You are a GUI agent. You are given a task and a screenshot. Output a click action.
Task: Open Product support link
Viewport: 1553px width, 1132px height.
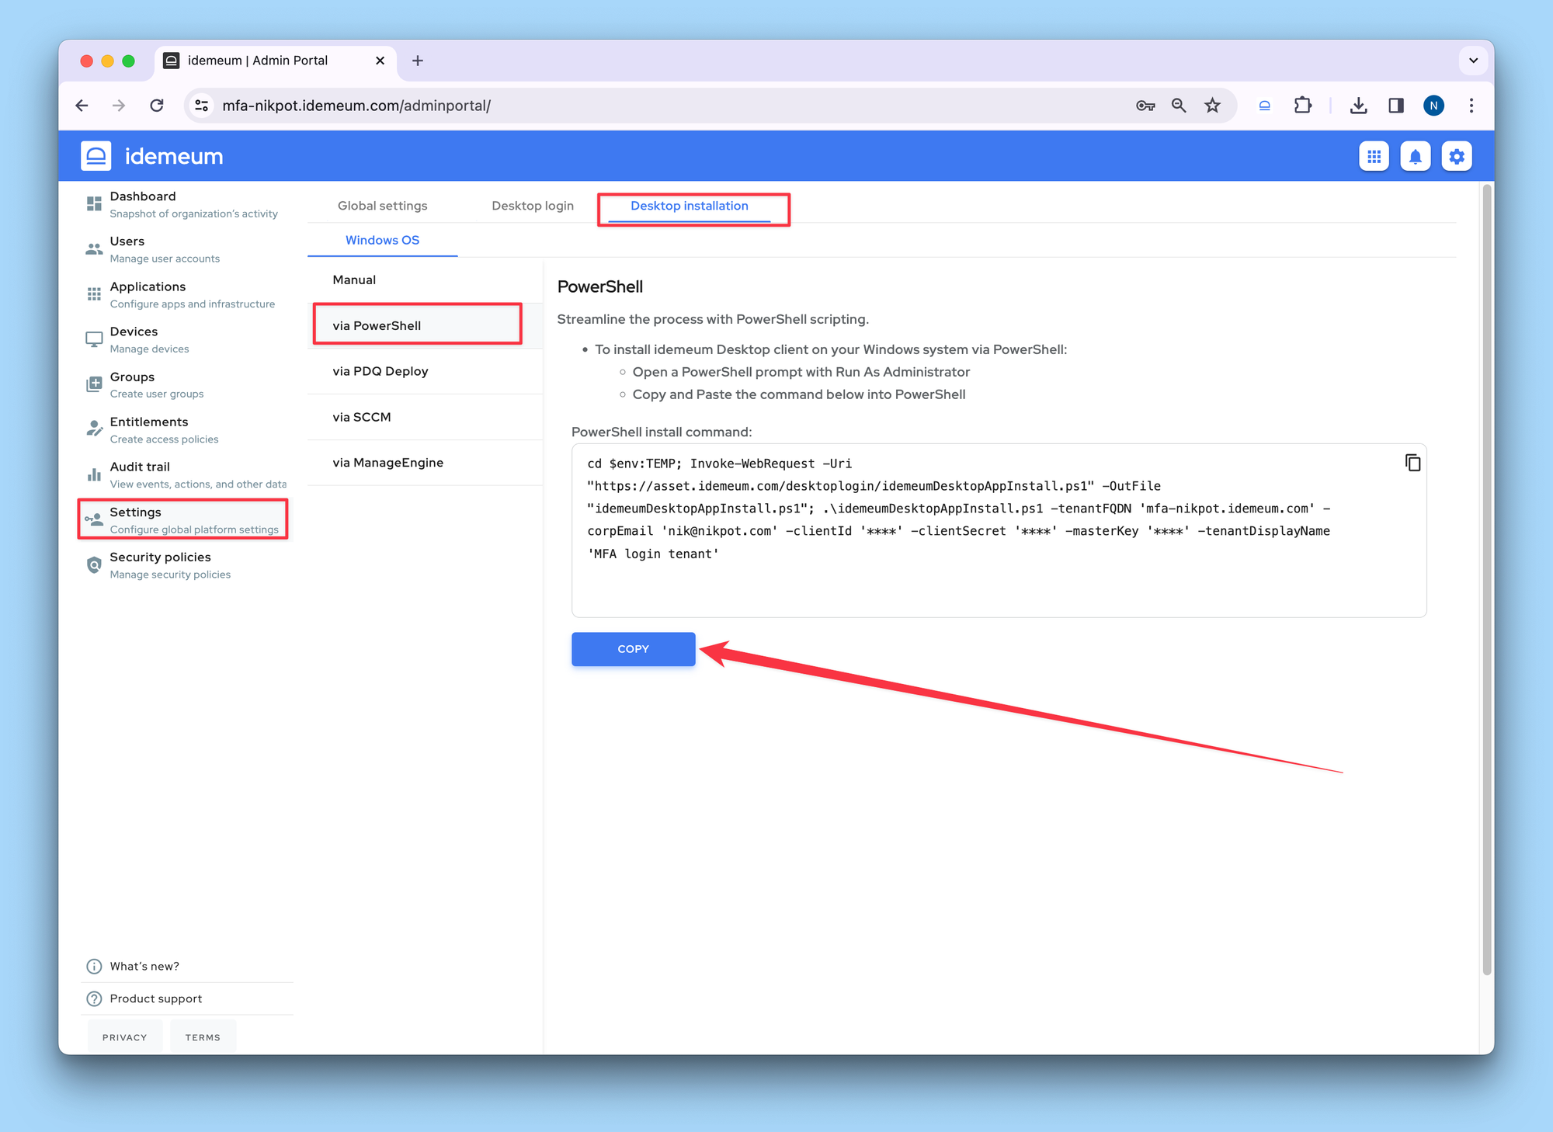[x=155, y=998]
